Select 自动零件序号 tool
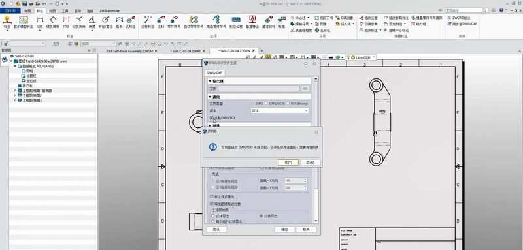523x250 pixels. pyautogui.click(x=194, y=22)
